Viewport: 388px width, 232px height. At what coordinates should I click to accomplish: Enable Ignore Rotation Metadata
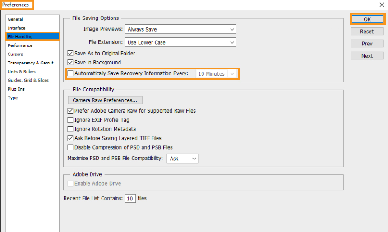(x=70, y=129)
